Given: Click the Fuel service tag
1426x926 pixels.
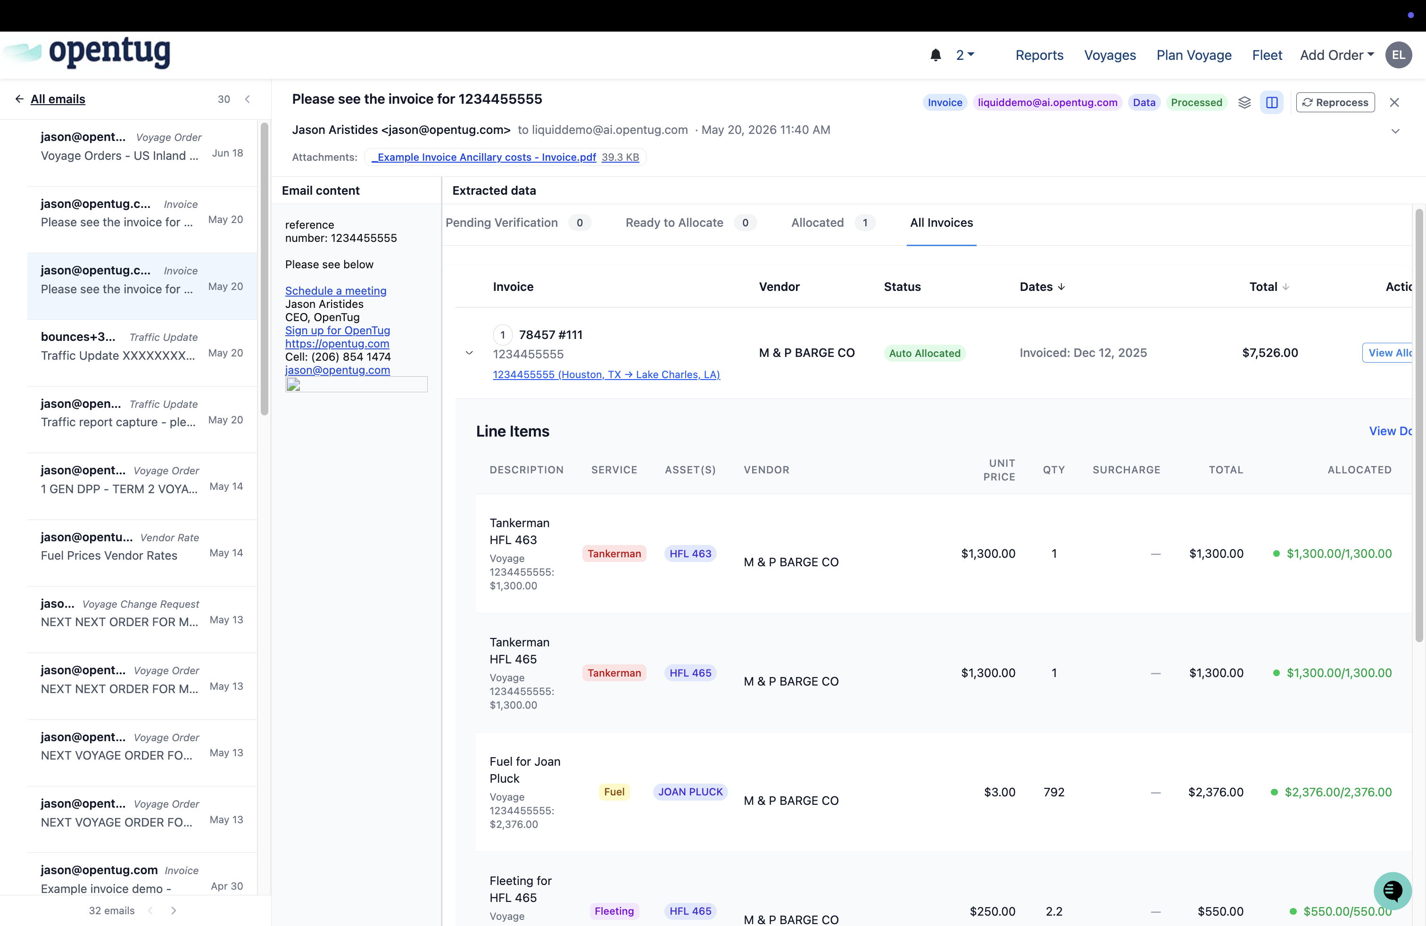Looking at the screenshot, I should coord(614,792).
